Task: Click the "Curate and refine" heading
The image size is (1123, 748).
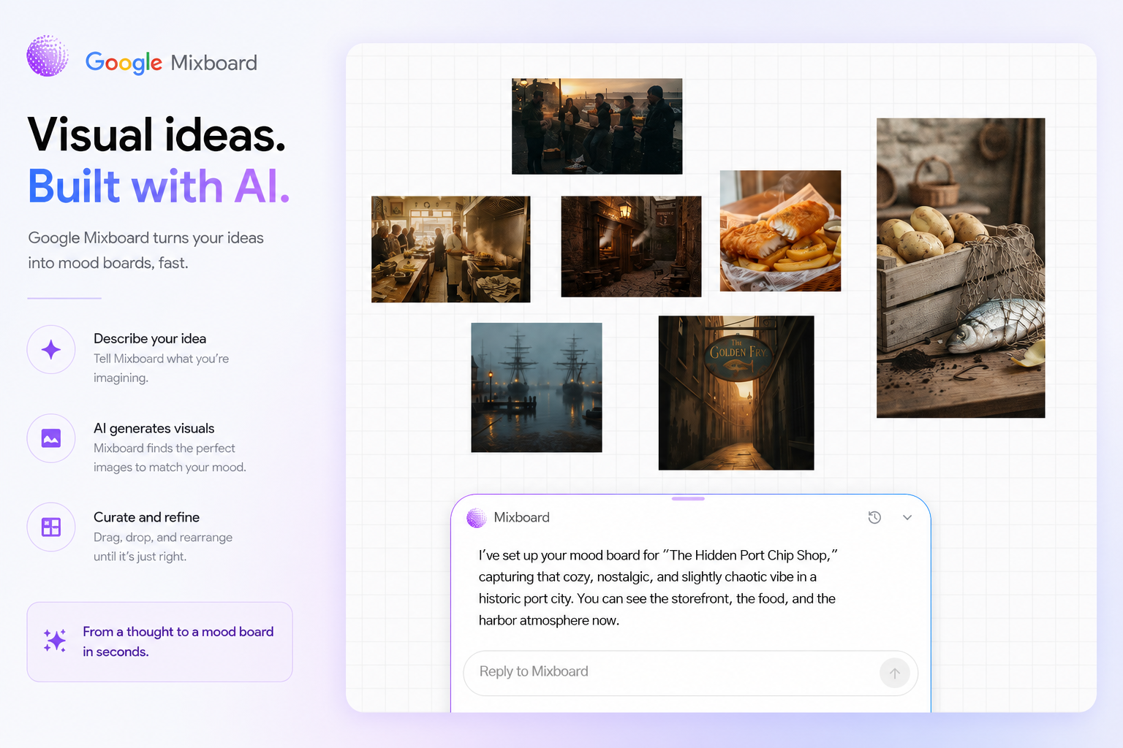Action: coord(146,517)
